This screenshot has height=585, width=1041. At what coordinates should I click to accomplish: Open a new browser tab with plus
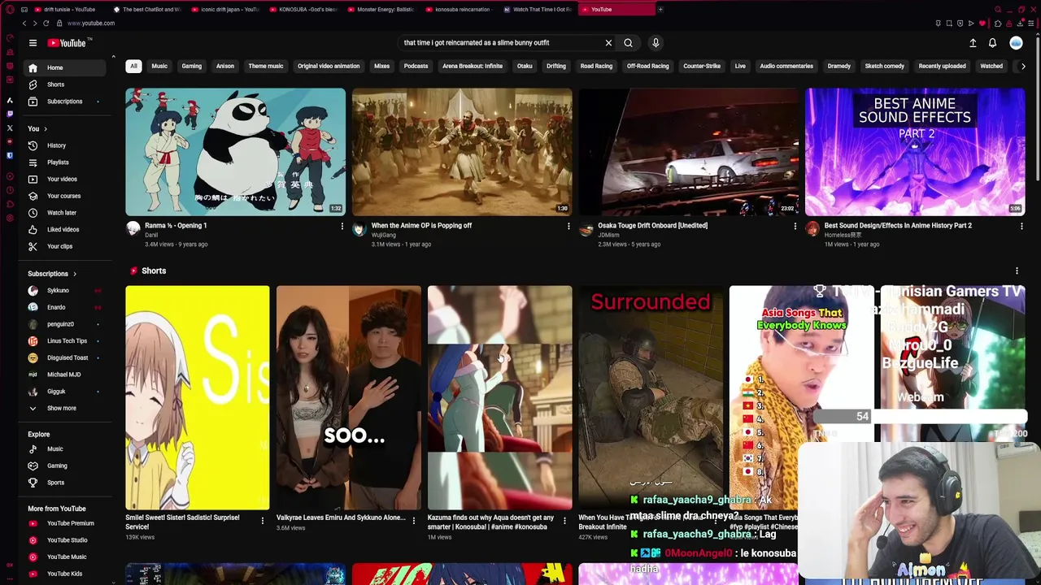point(660,10)
